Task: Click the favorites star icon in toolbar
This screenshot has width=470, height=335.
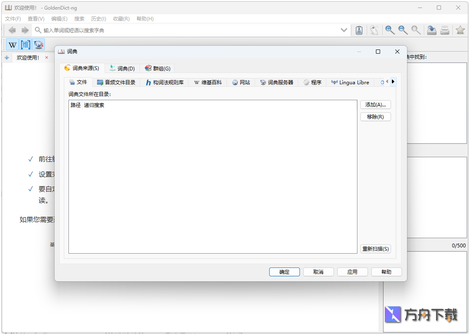Action: point(460,30)
